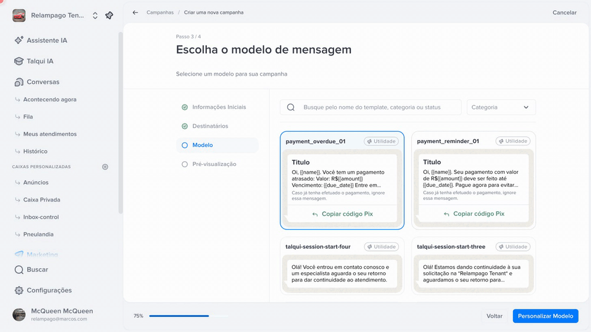This screenshot has height=332, width=591.
Task: Click Copiar código Pix in payment_overdue_01
Action: (x=342, y=214)
